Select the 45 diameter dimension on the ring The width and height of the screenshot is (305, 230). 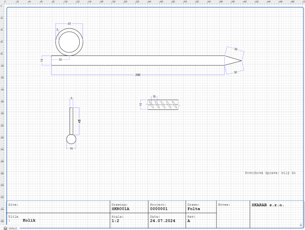click(x=69, y=24)
